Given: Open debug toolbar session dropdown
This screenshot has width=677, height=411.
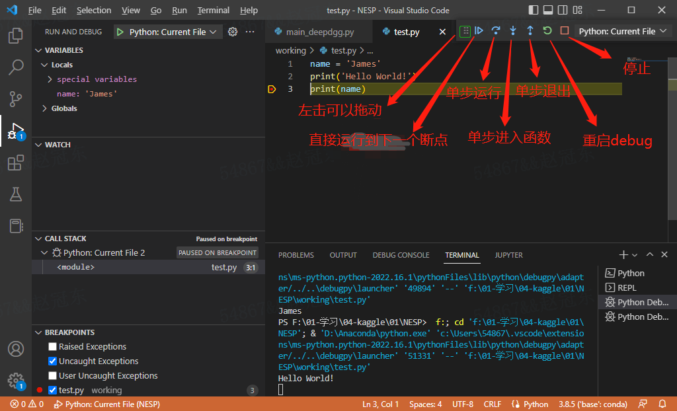Looking at the screenshot, I should pos(623,31).
